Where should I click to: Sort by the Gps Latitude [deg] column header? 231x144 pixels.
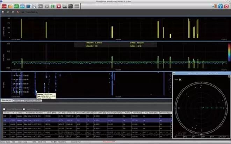[100, 113]
